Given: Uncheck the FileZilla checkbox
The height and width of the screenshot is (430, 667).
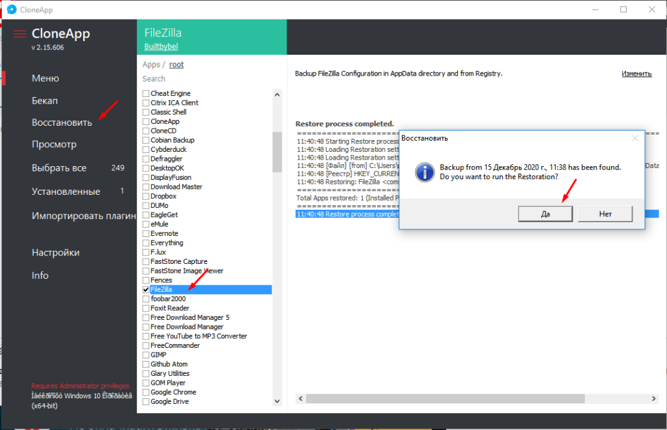Looking at the screenshot, I should coord(146,289).
